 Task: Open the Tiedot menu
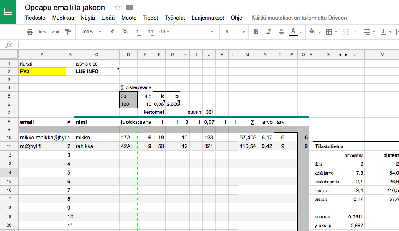tap(151, 18)
